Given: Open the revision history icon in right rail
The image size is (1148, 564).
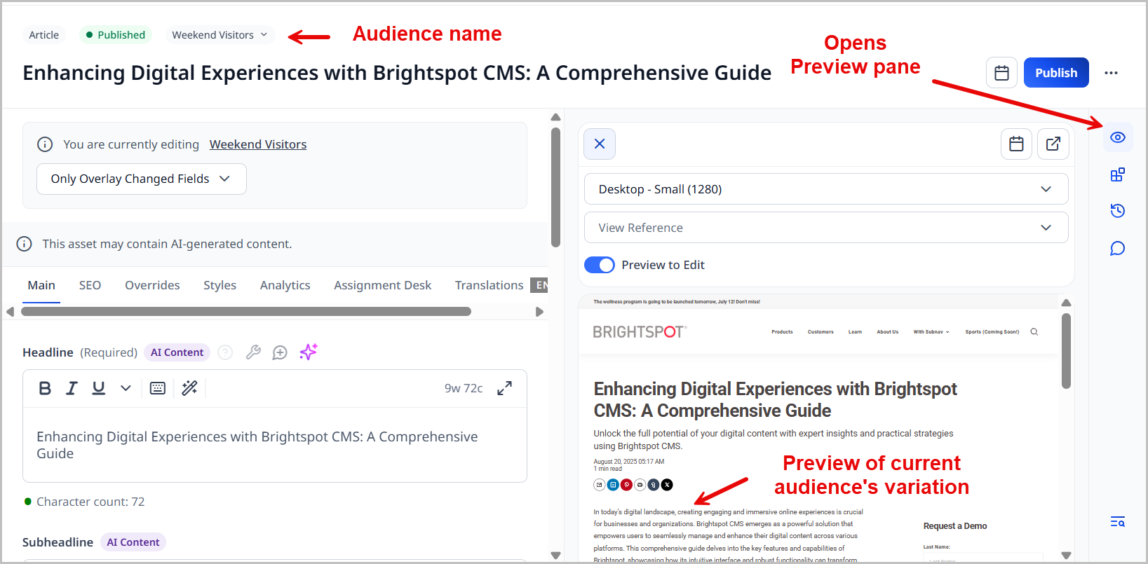Looking at the screenshot, I should pos(1118,211).
